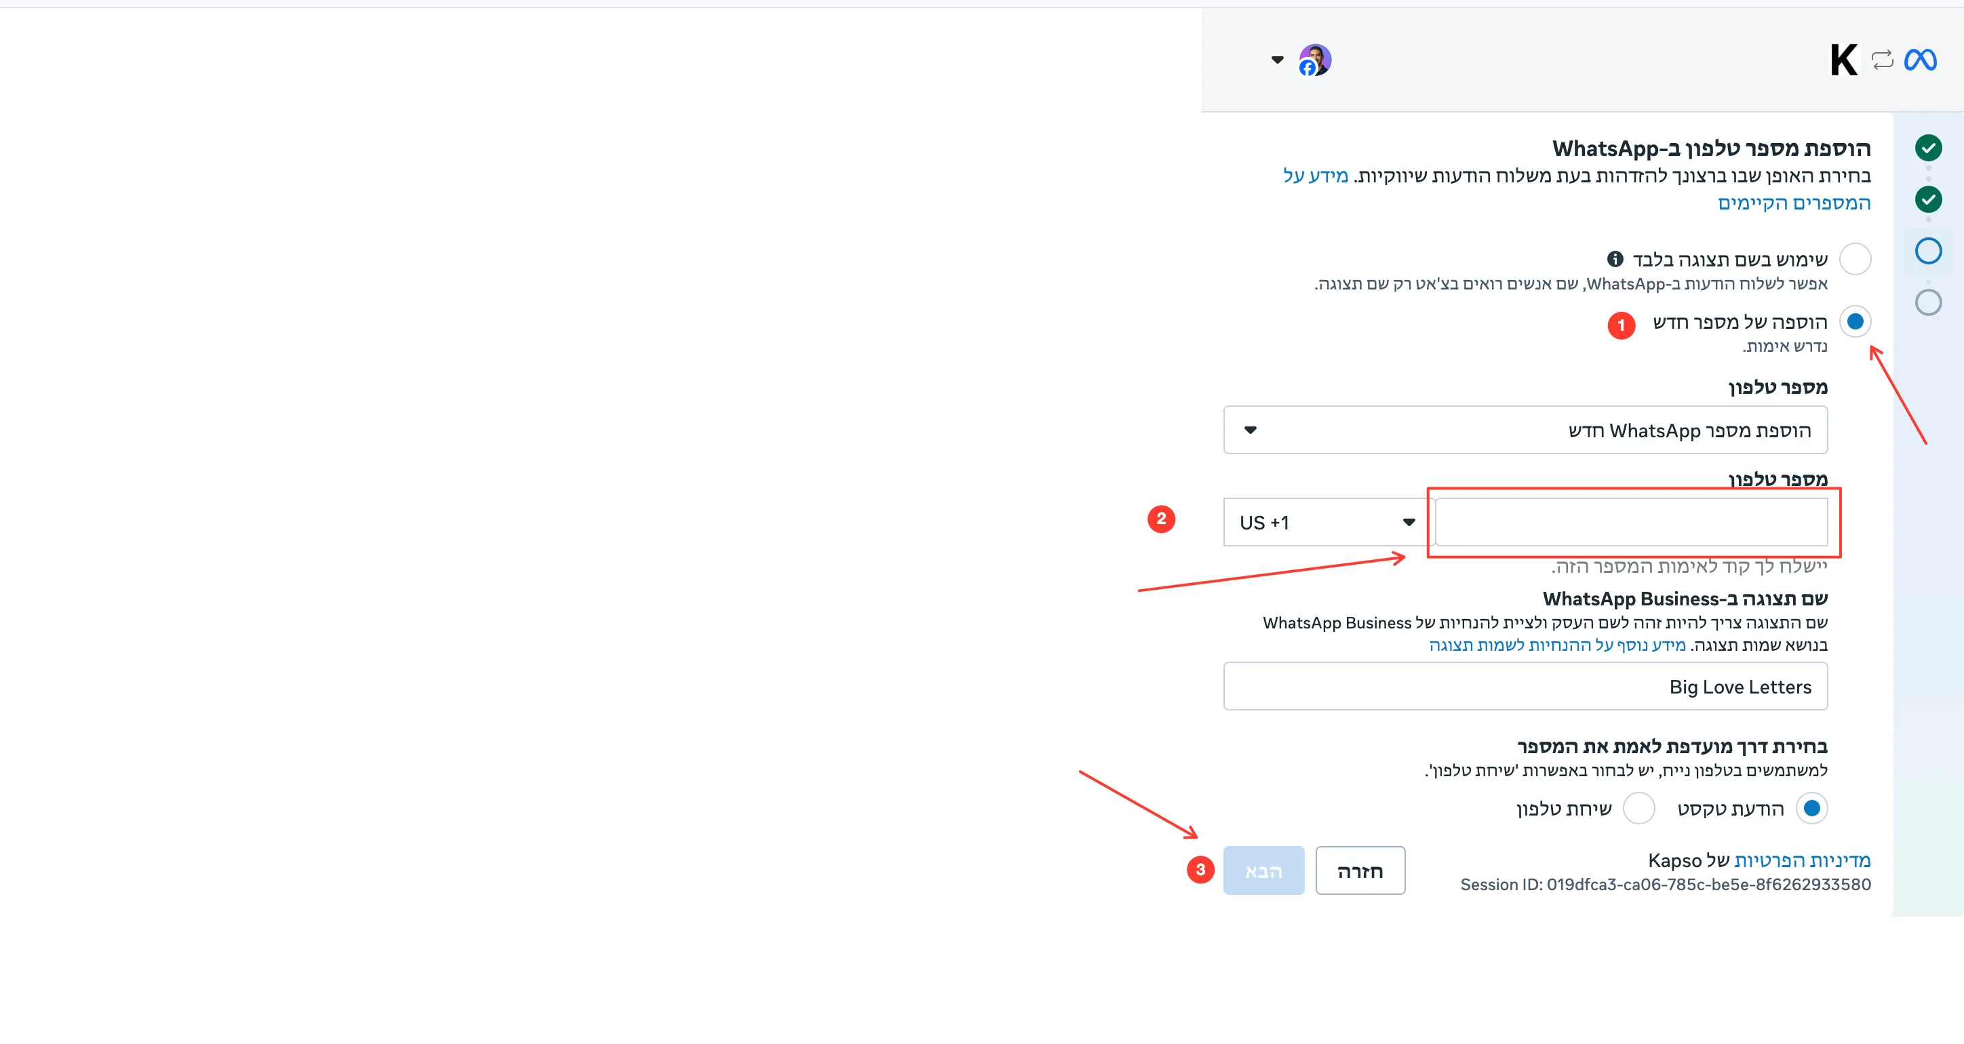
Task: Click the heading 'הוספת מספר טלפון ב-WhatsApp'
Action: tap(1711, 148)
